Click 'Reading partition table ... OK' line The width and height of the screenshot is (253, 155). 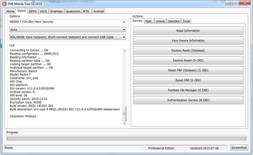click(x=30, y=61)
